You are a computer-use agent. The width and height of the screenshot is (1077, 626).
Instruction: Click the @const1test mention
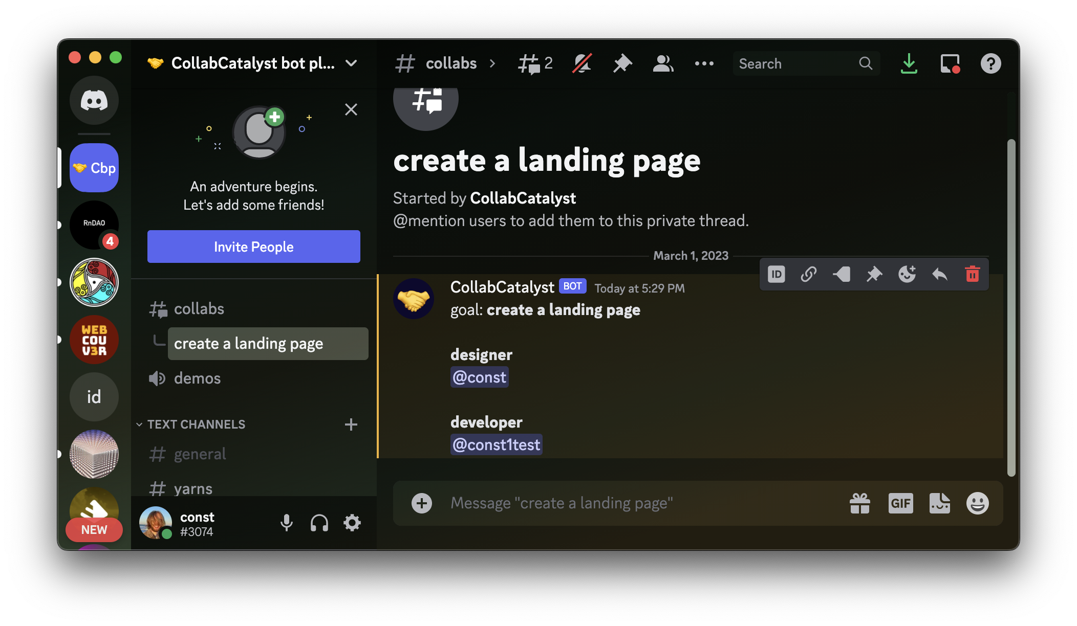point(497,445)
